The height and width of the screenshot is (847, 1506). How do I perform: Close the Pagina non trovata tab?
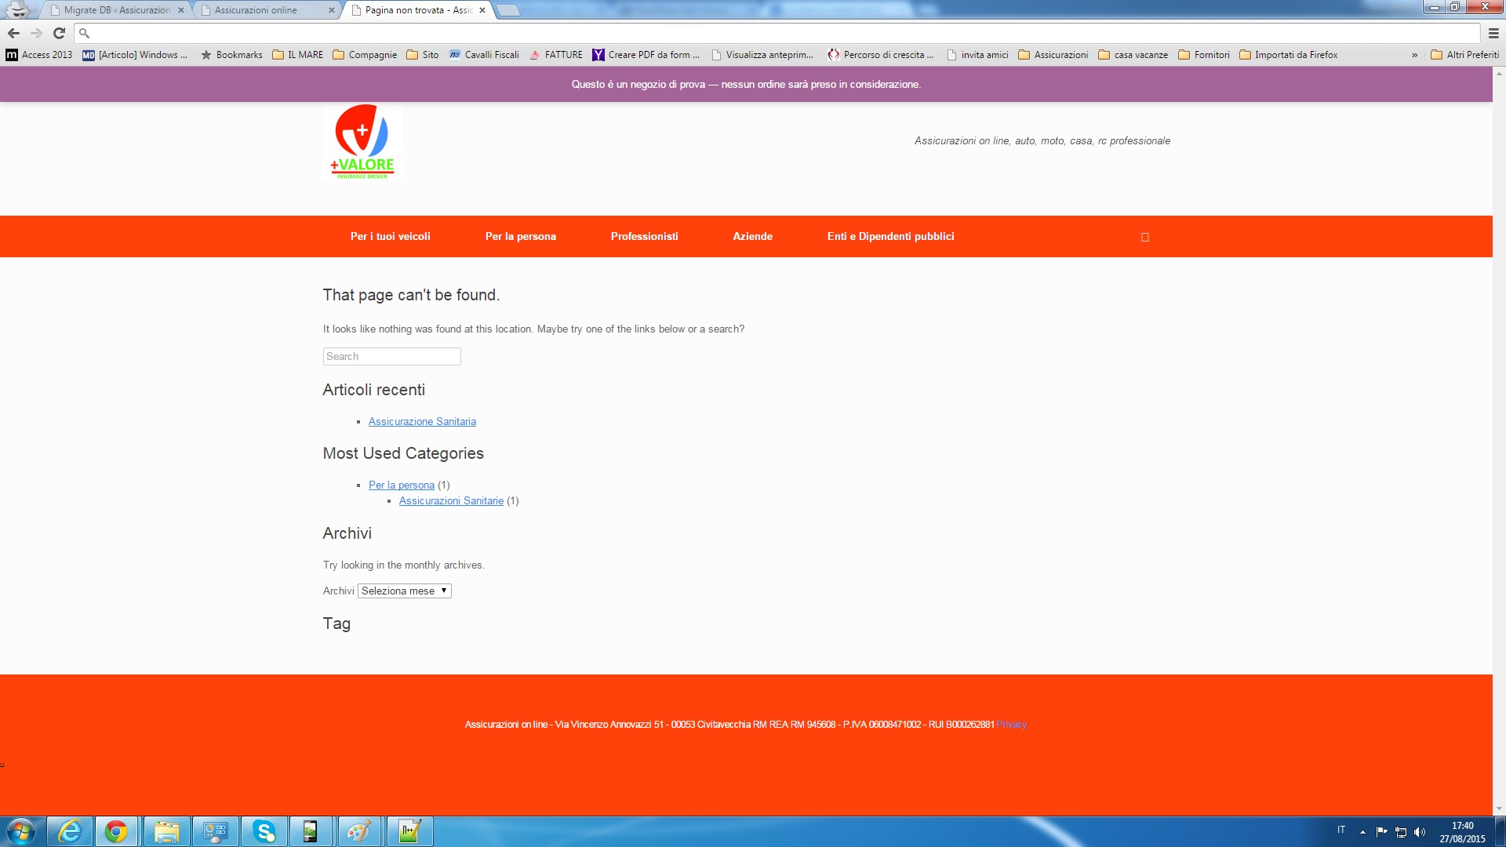[x=482, y=10]
